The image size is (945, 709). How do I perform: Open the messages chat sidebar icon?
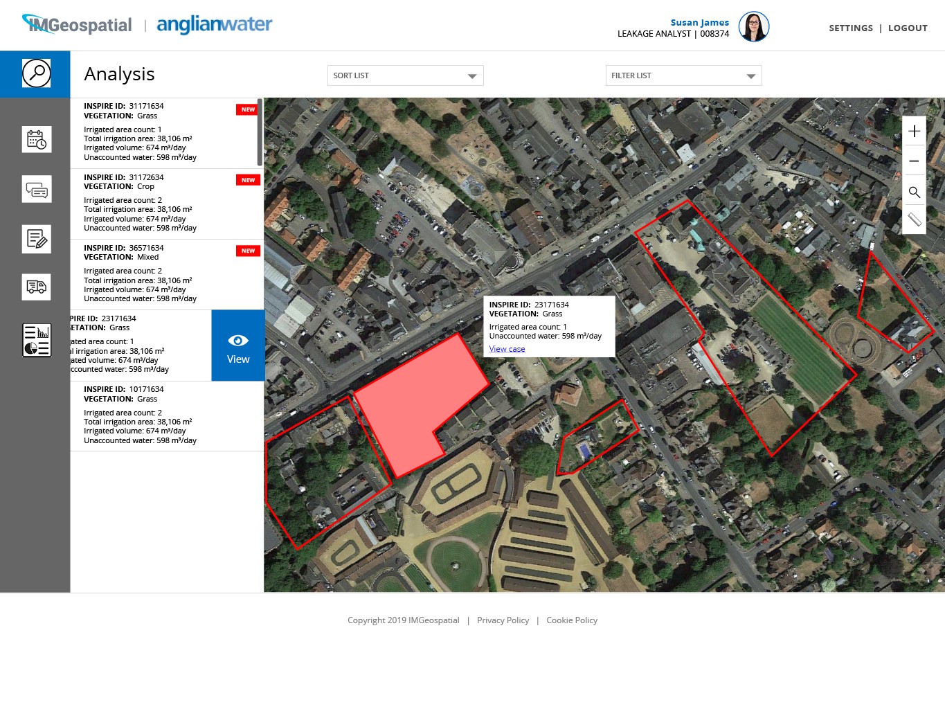[x=36, y=189]
